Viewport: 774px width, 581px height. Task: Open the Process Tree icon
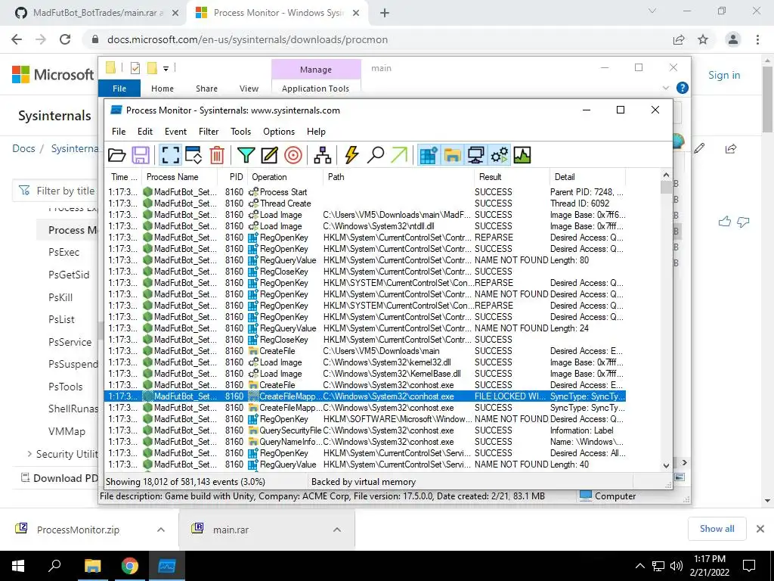322,155
